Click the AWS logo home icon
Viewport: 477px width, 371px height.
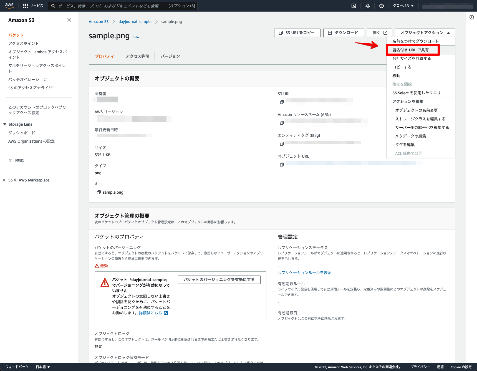(x=9, y=6)
